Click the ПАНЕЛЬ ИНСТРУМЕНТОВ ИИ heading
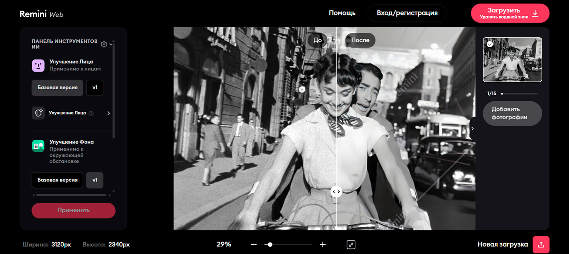This screenshot has height=254, width=569. (x=65, y=44)
